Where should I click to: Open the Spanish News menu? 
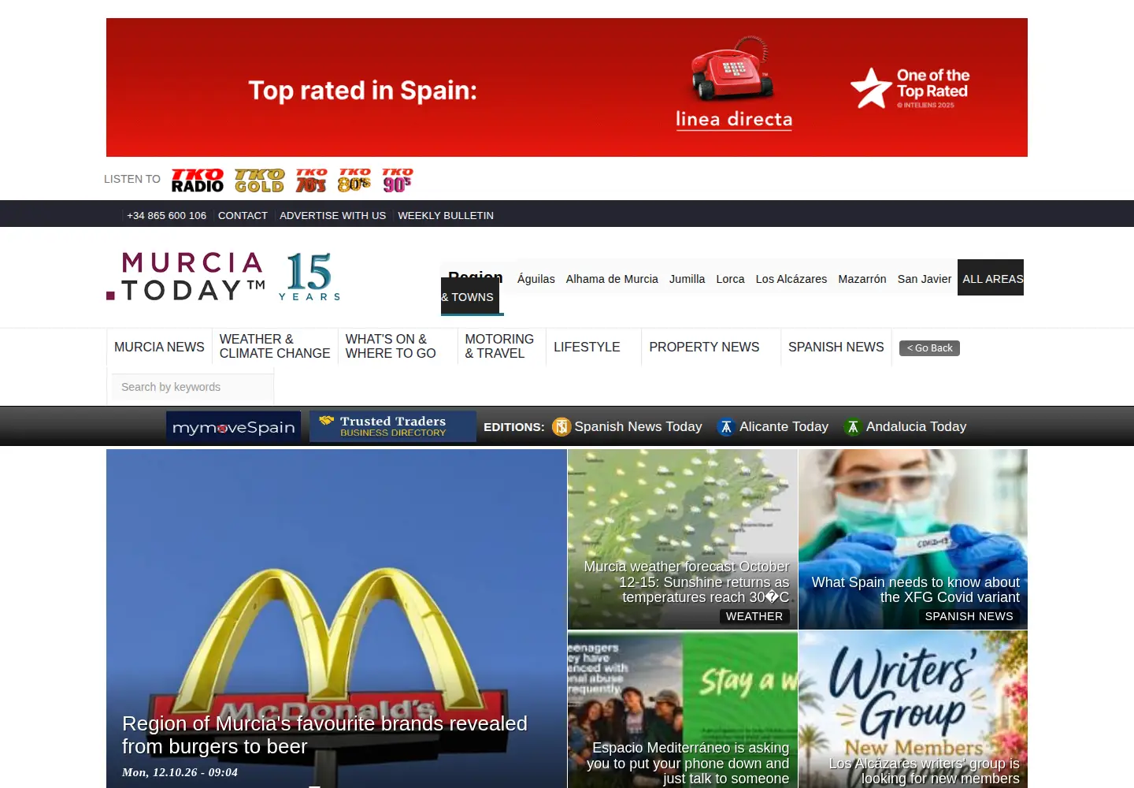click(x=836, y=347)
